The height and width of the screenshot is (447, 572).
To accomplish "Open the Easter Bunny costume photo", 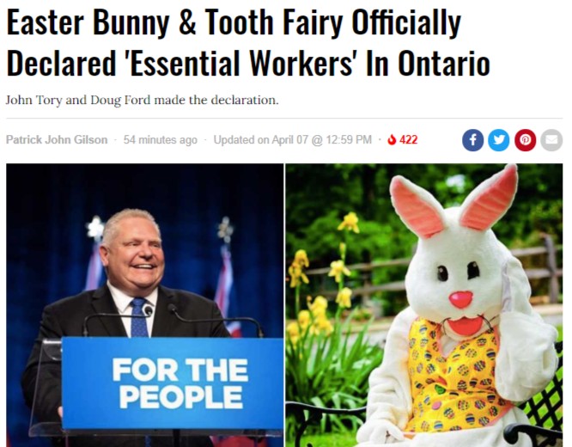I will click(424, 305).
